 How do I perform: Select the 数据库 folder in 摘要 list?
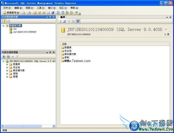pyautogui.click(x=66, y=48)
